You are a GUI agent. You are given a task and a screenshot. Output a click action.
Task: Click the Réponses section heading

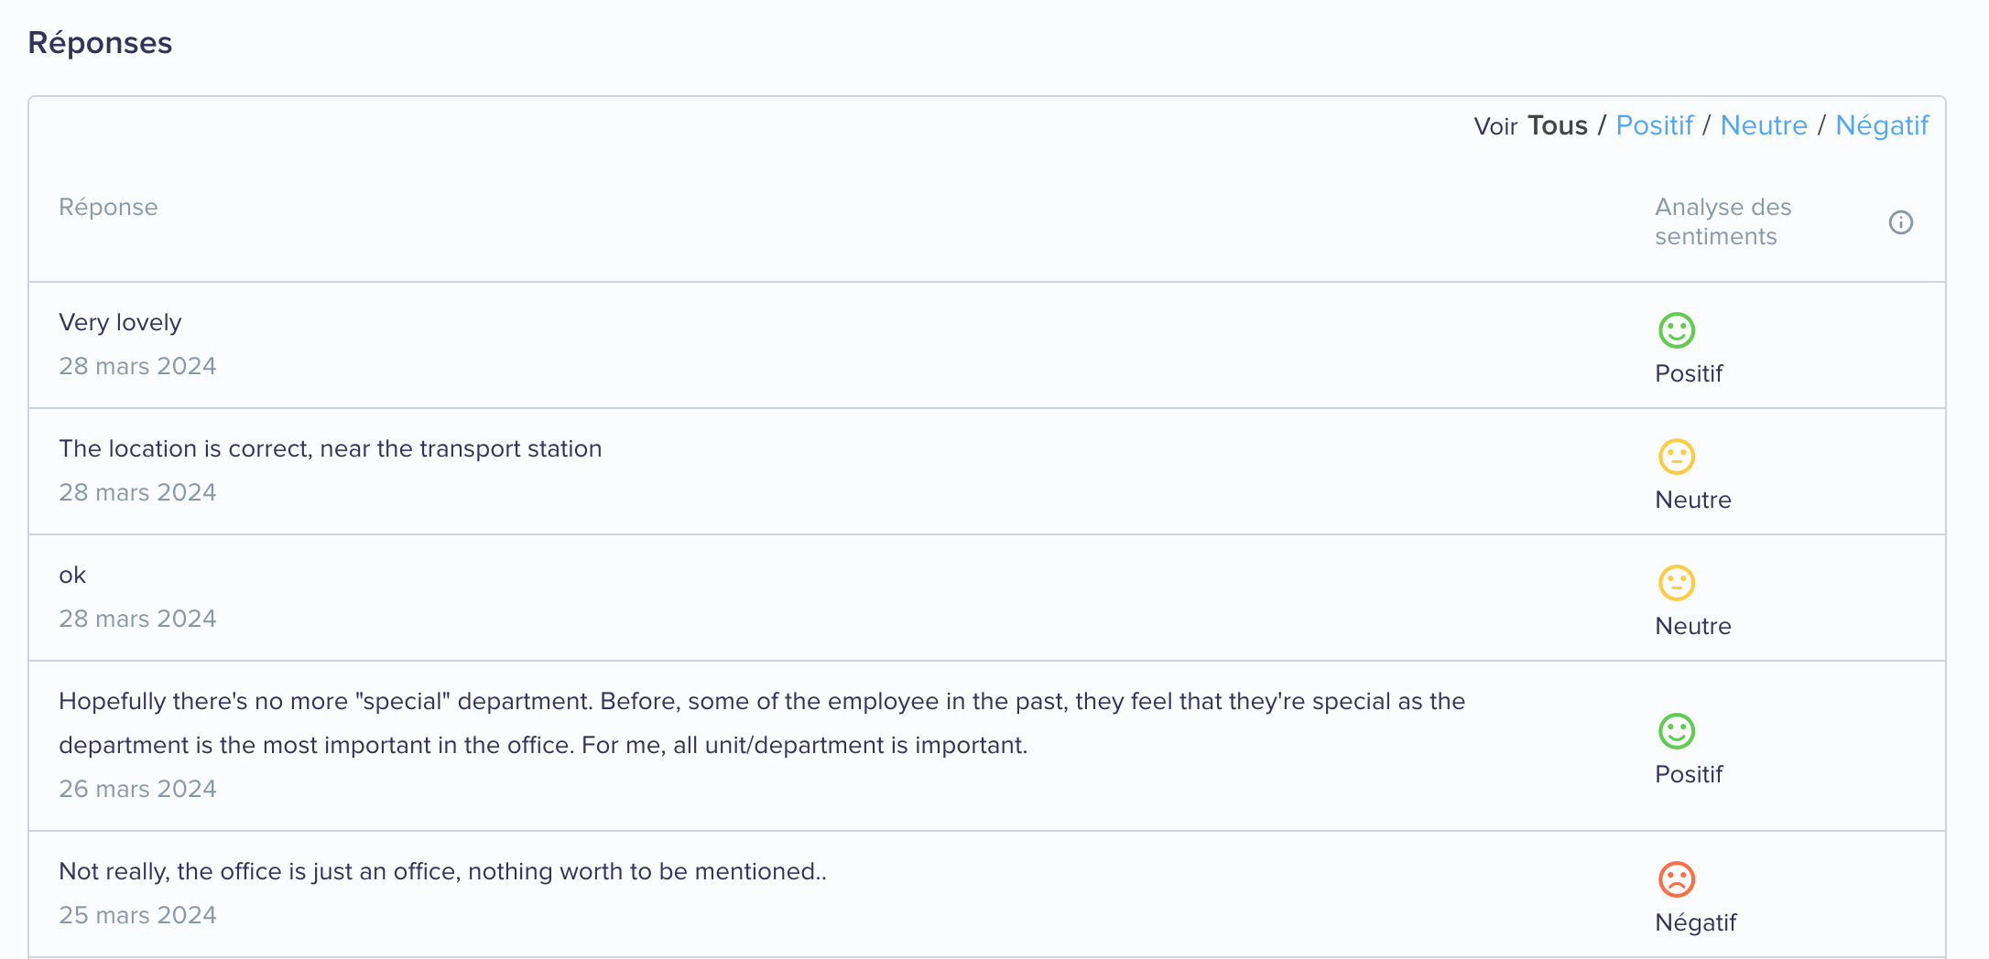[100, 43]
